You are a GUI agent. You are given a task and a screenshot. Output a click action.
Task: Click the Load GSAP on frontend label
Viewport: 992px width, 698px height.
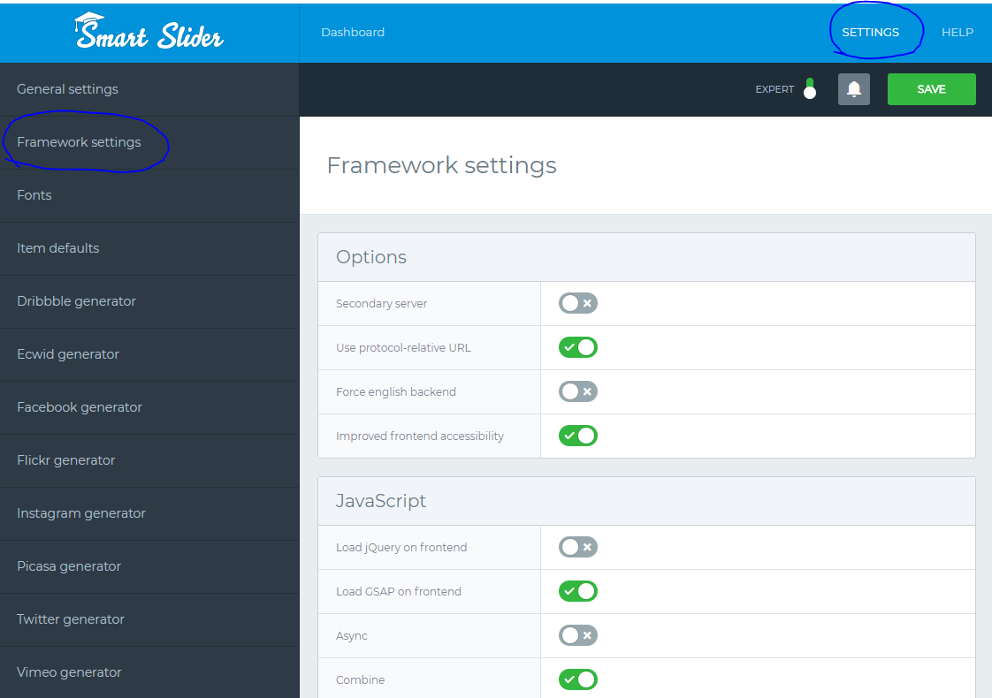tap(399, 592)
